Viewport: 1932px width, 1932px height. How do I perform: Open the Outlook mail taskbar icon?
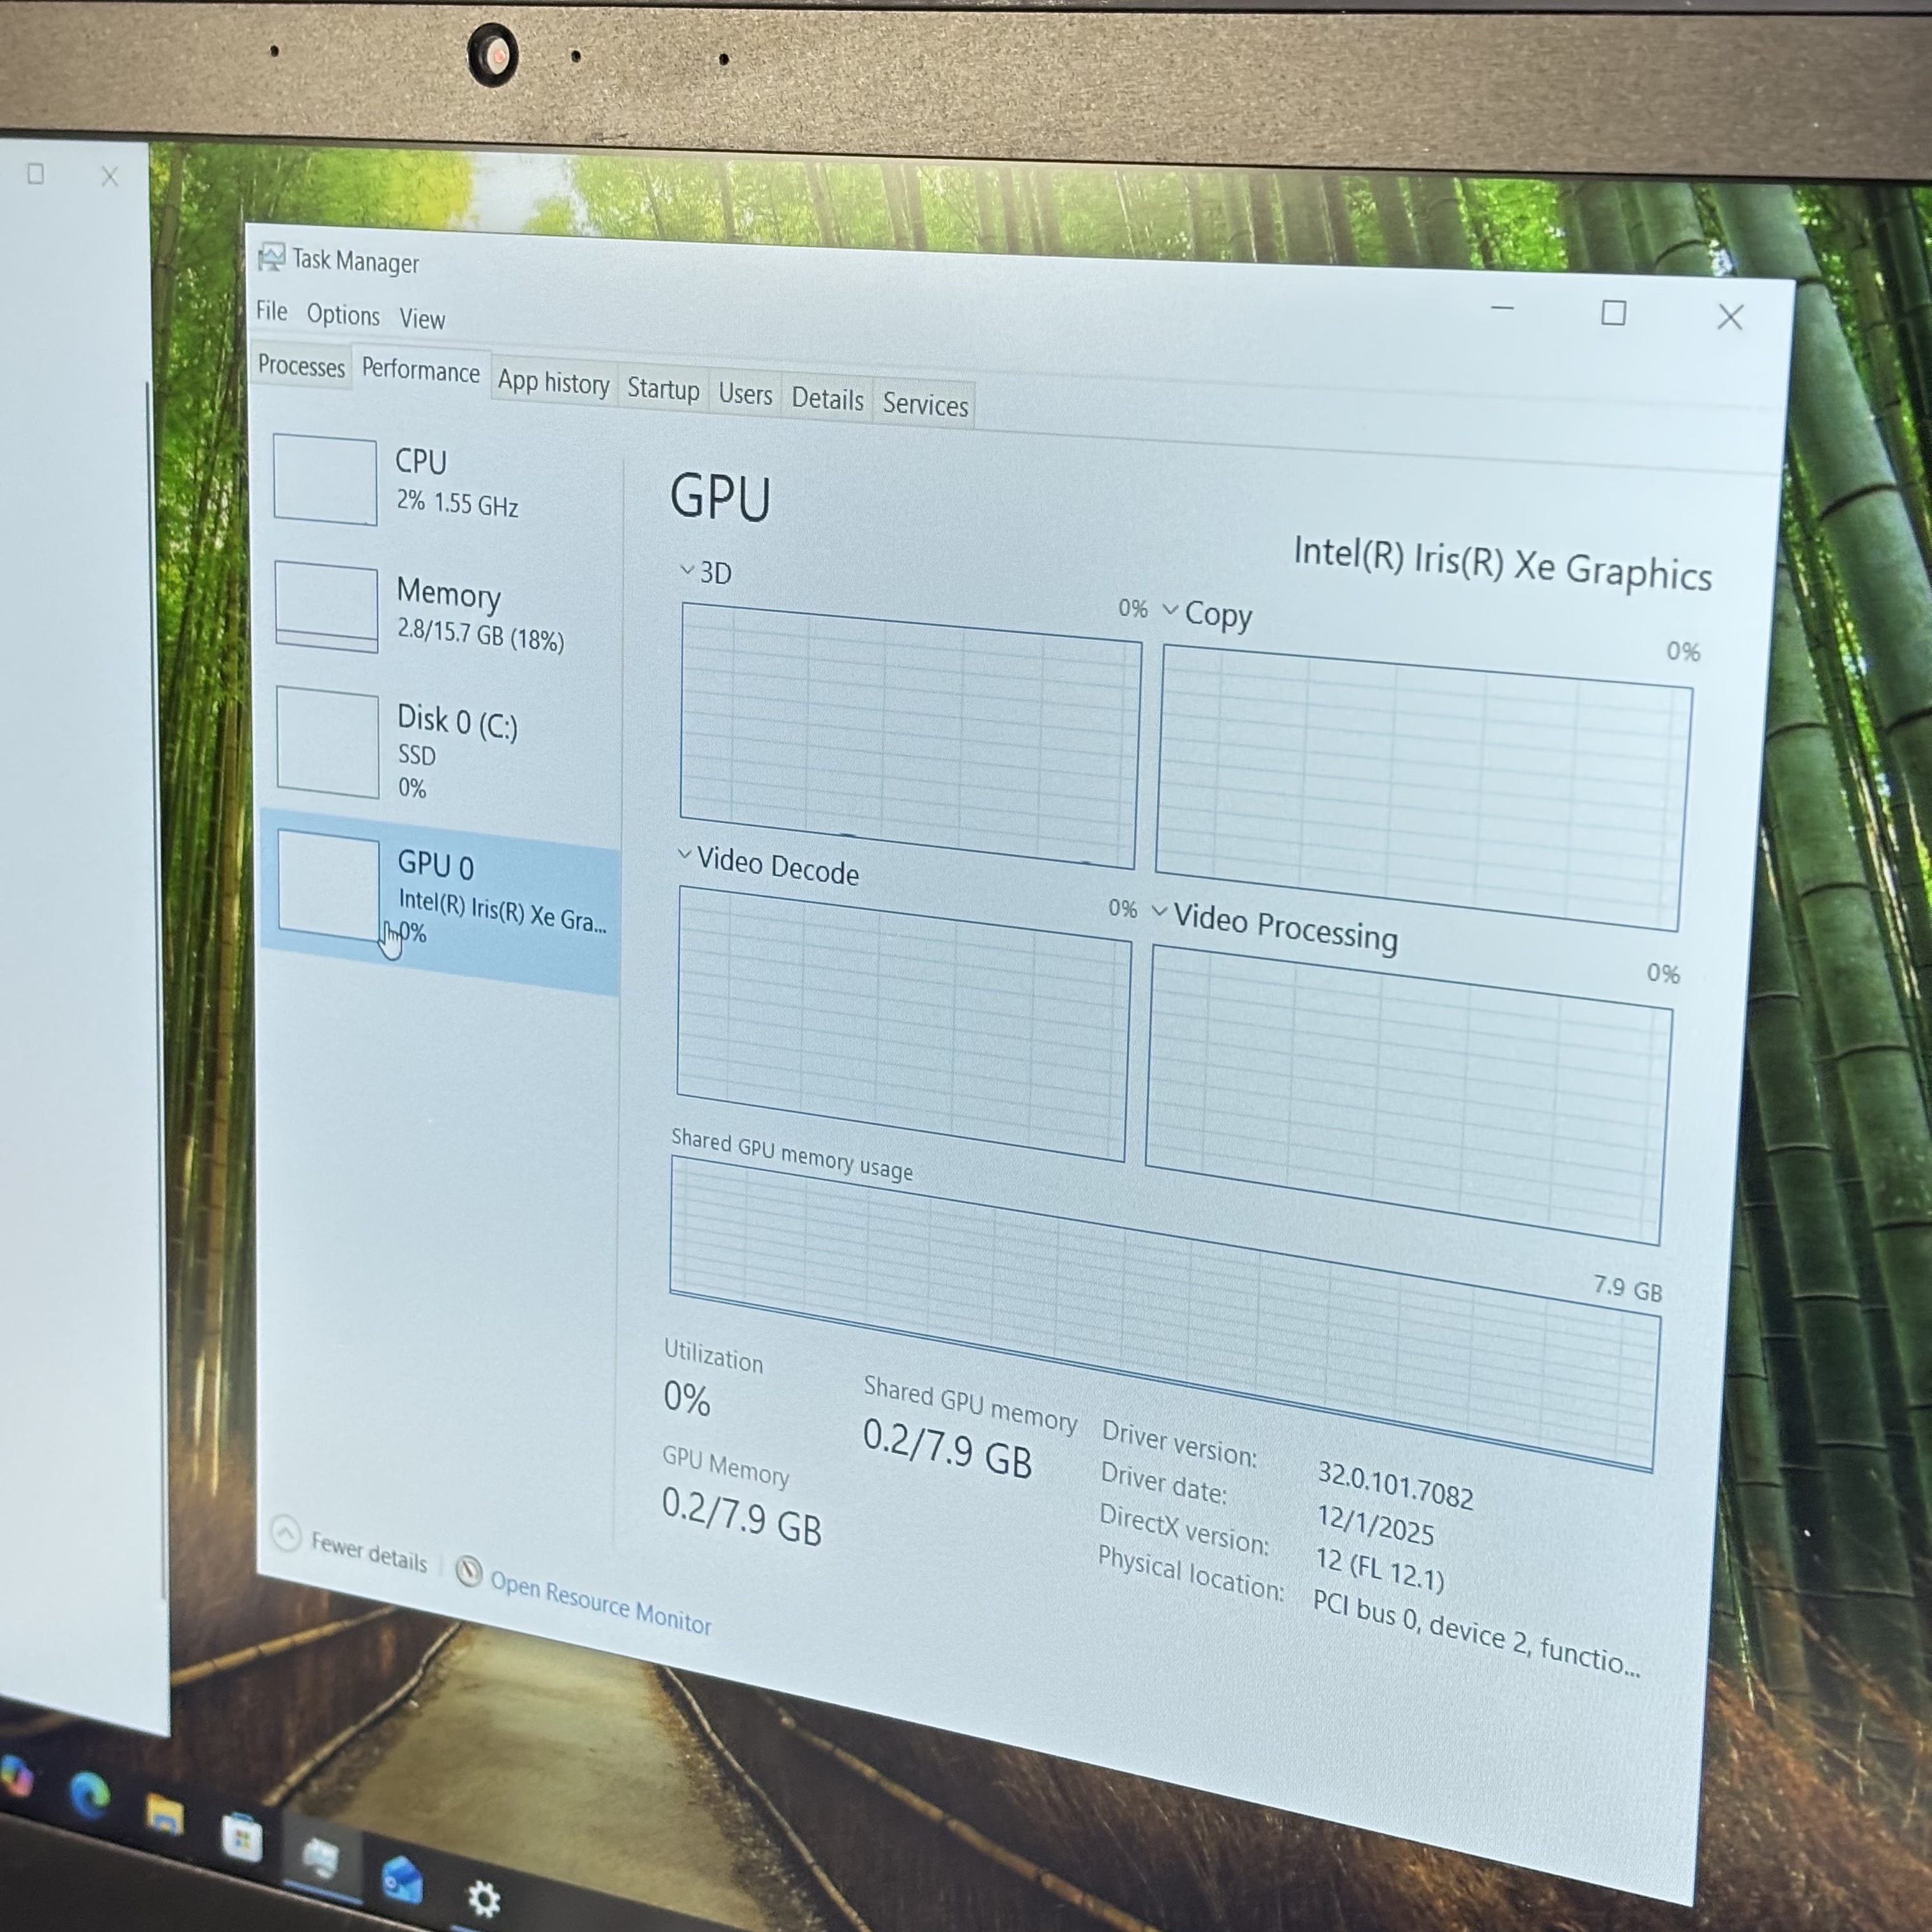(402, 1879)
